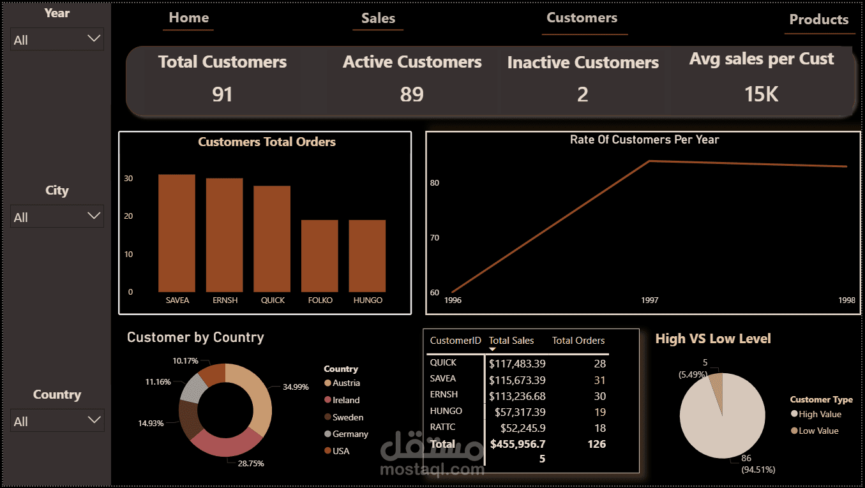Click the High Value legend swatch
This screenshot has width=865, height=488.
(x=794, y=415)
